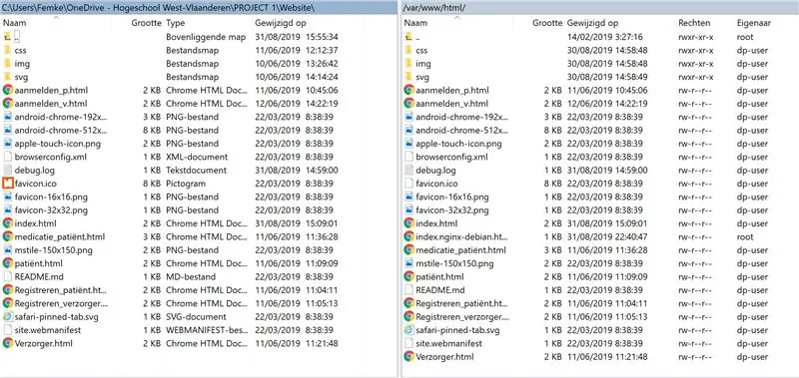
Task: Click WEBMANIFEST-bestand type in local pane
Action: click(207, 330)
